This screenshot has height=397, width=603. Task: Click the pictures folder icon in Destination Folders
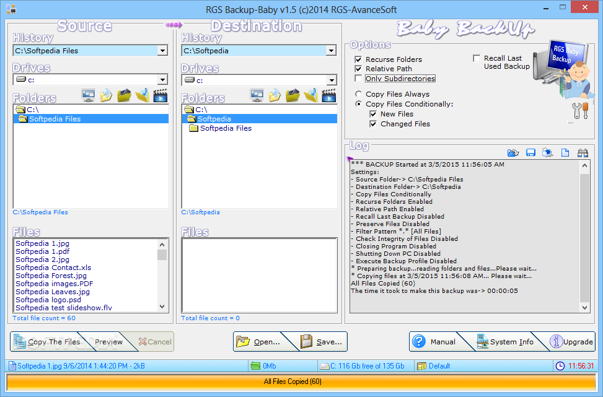[275, 95]
